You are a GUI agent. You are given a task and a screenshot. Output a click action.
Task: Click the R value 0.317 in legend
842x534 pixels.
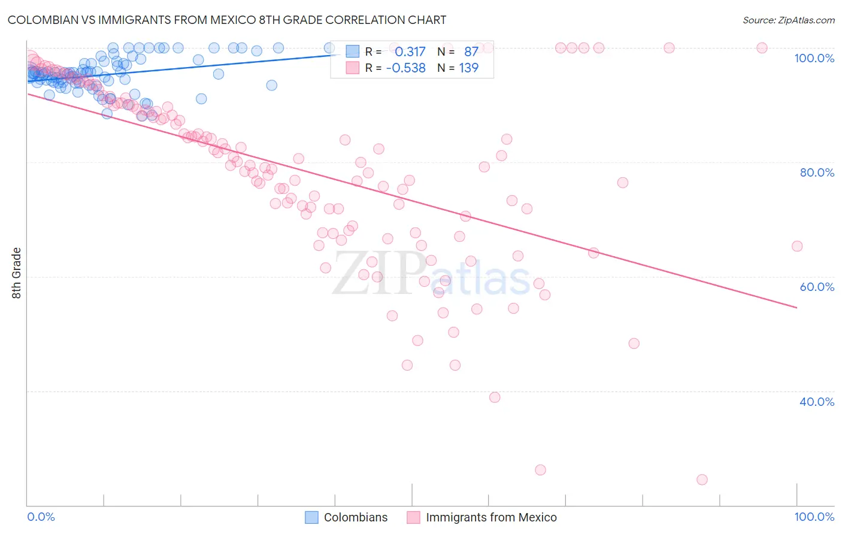(x=410, y=51)
